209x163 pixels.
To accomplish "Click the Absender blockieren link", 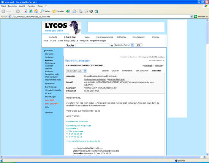I will coord(117,79).
